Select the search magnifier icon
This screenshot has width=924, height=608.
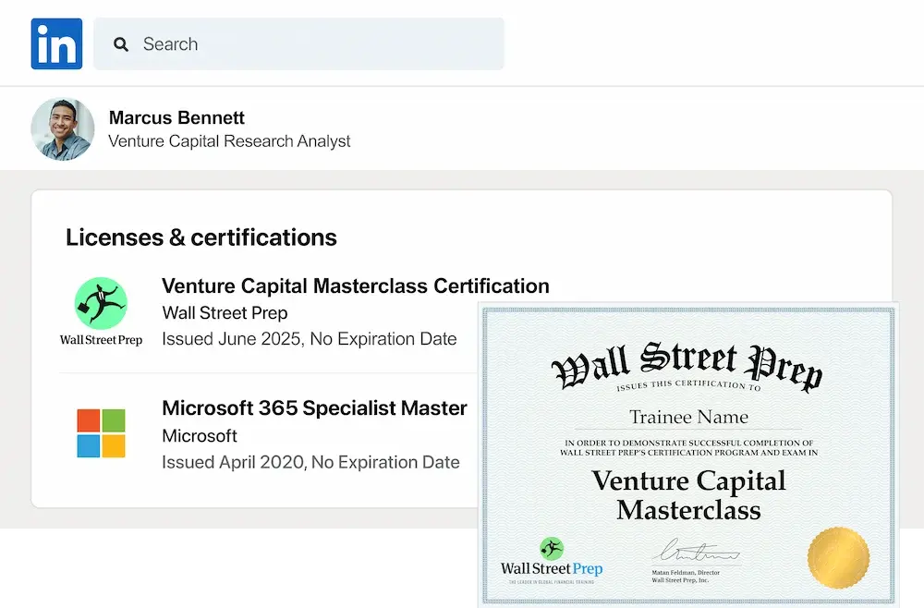(x=121, y=43)
